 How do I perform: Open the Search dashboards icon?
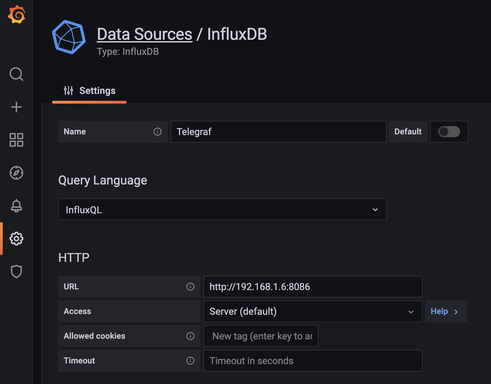click(16, 74)
